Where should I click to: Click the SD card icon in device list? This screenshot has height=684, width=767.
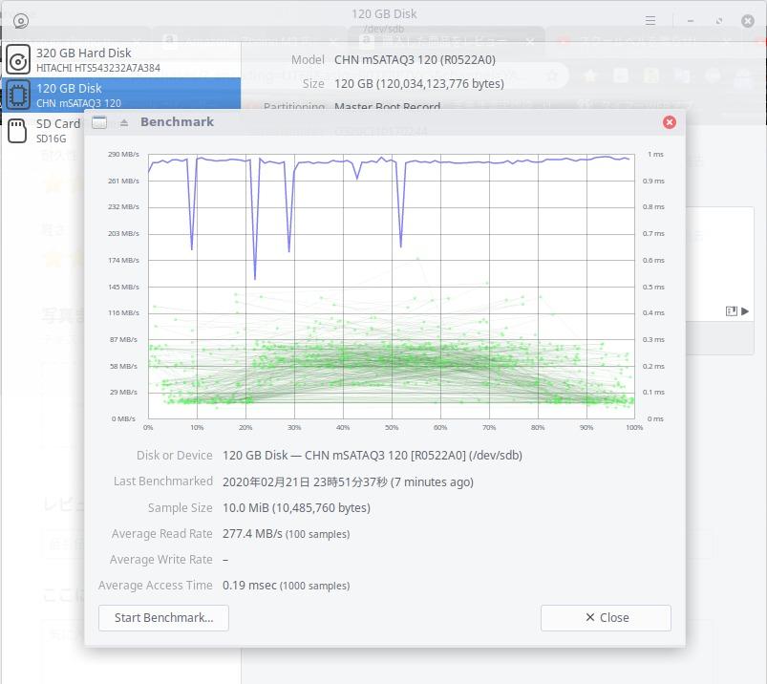coord(17,131)
